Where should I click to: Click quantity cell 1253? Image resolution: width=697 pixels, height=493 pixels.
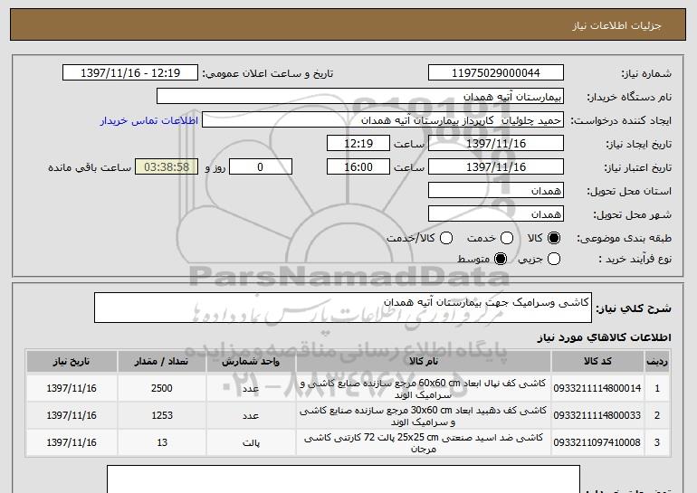coord(162,415)
